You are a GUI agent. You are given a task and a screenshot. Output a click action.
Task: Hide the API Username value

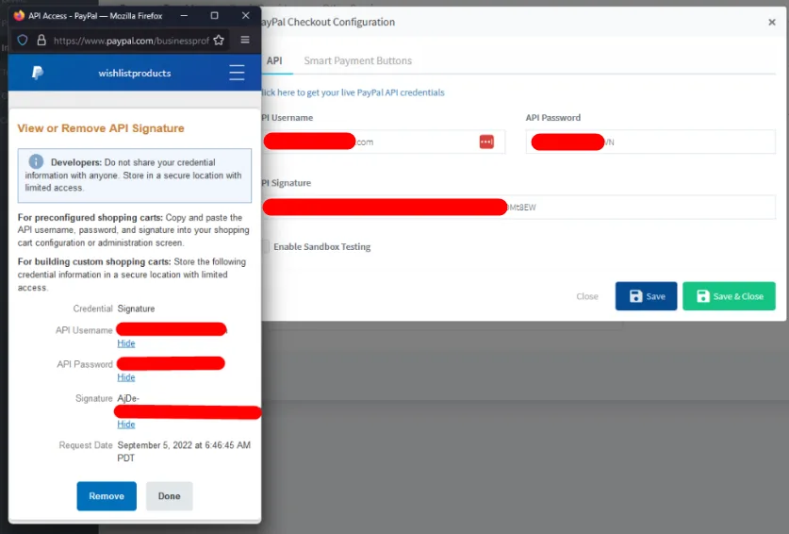click(x=126, y=343)
